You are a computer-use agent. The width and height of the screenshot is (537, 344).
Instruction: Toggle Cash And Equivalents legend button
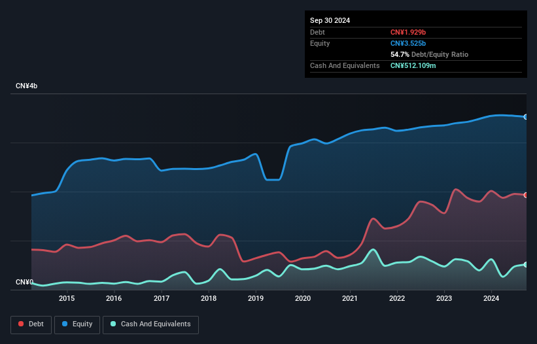coord(150,324)
